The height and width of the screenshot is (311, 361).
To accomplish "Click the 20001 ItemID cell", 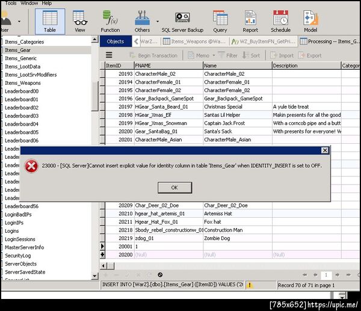I will coord(120,247).
